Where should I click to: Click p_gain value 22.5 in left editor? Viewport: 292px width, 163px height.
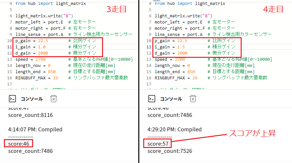[x=43, y=41]
